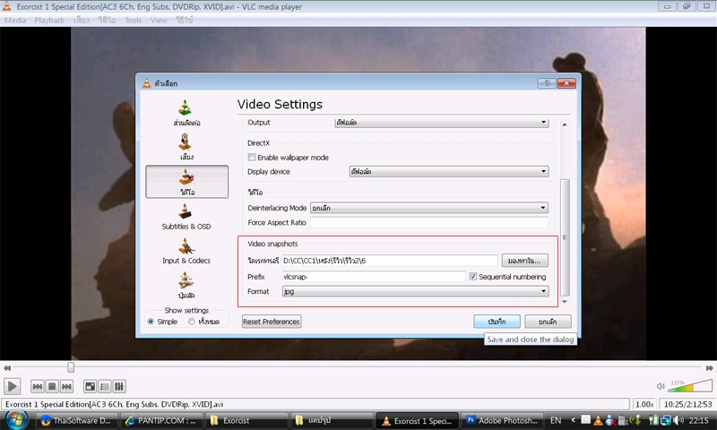Show the playlist button

pyautogui.click(x=105, y=387)
